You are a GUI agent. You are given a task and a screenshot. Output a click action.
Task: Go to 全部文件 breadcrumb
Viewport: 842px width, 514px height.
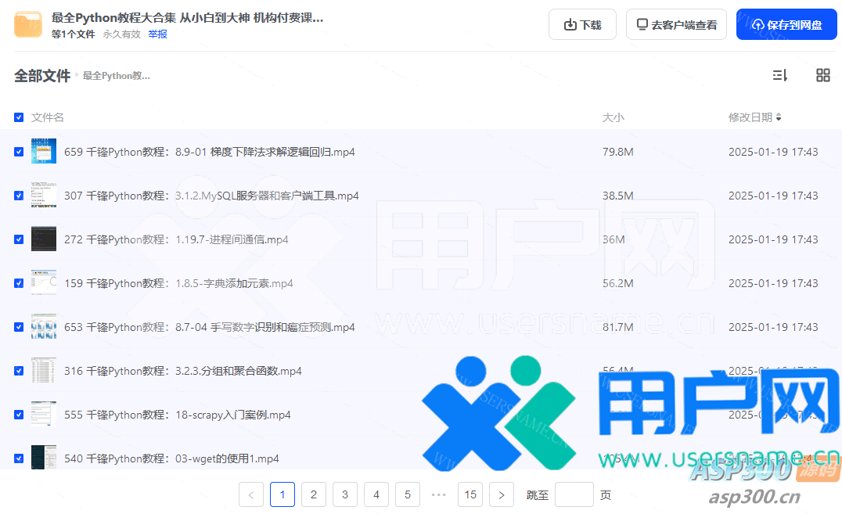click(42, 76)
